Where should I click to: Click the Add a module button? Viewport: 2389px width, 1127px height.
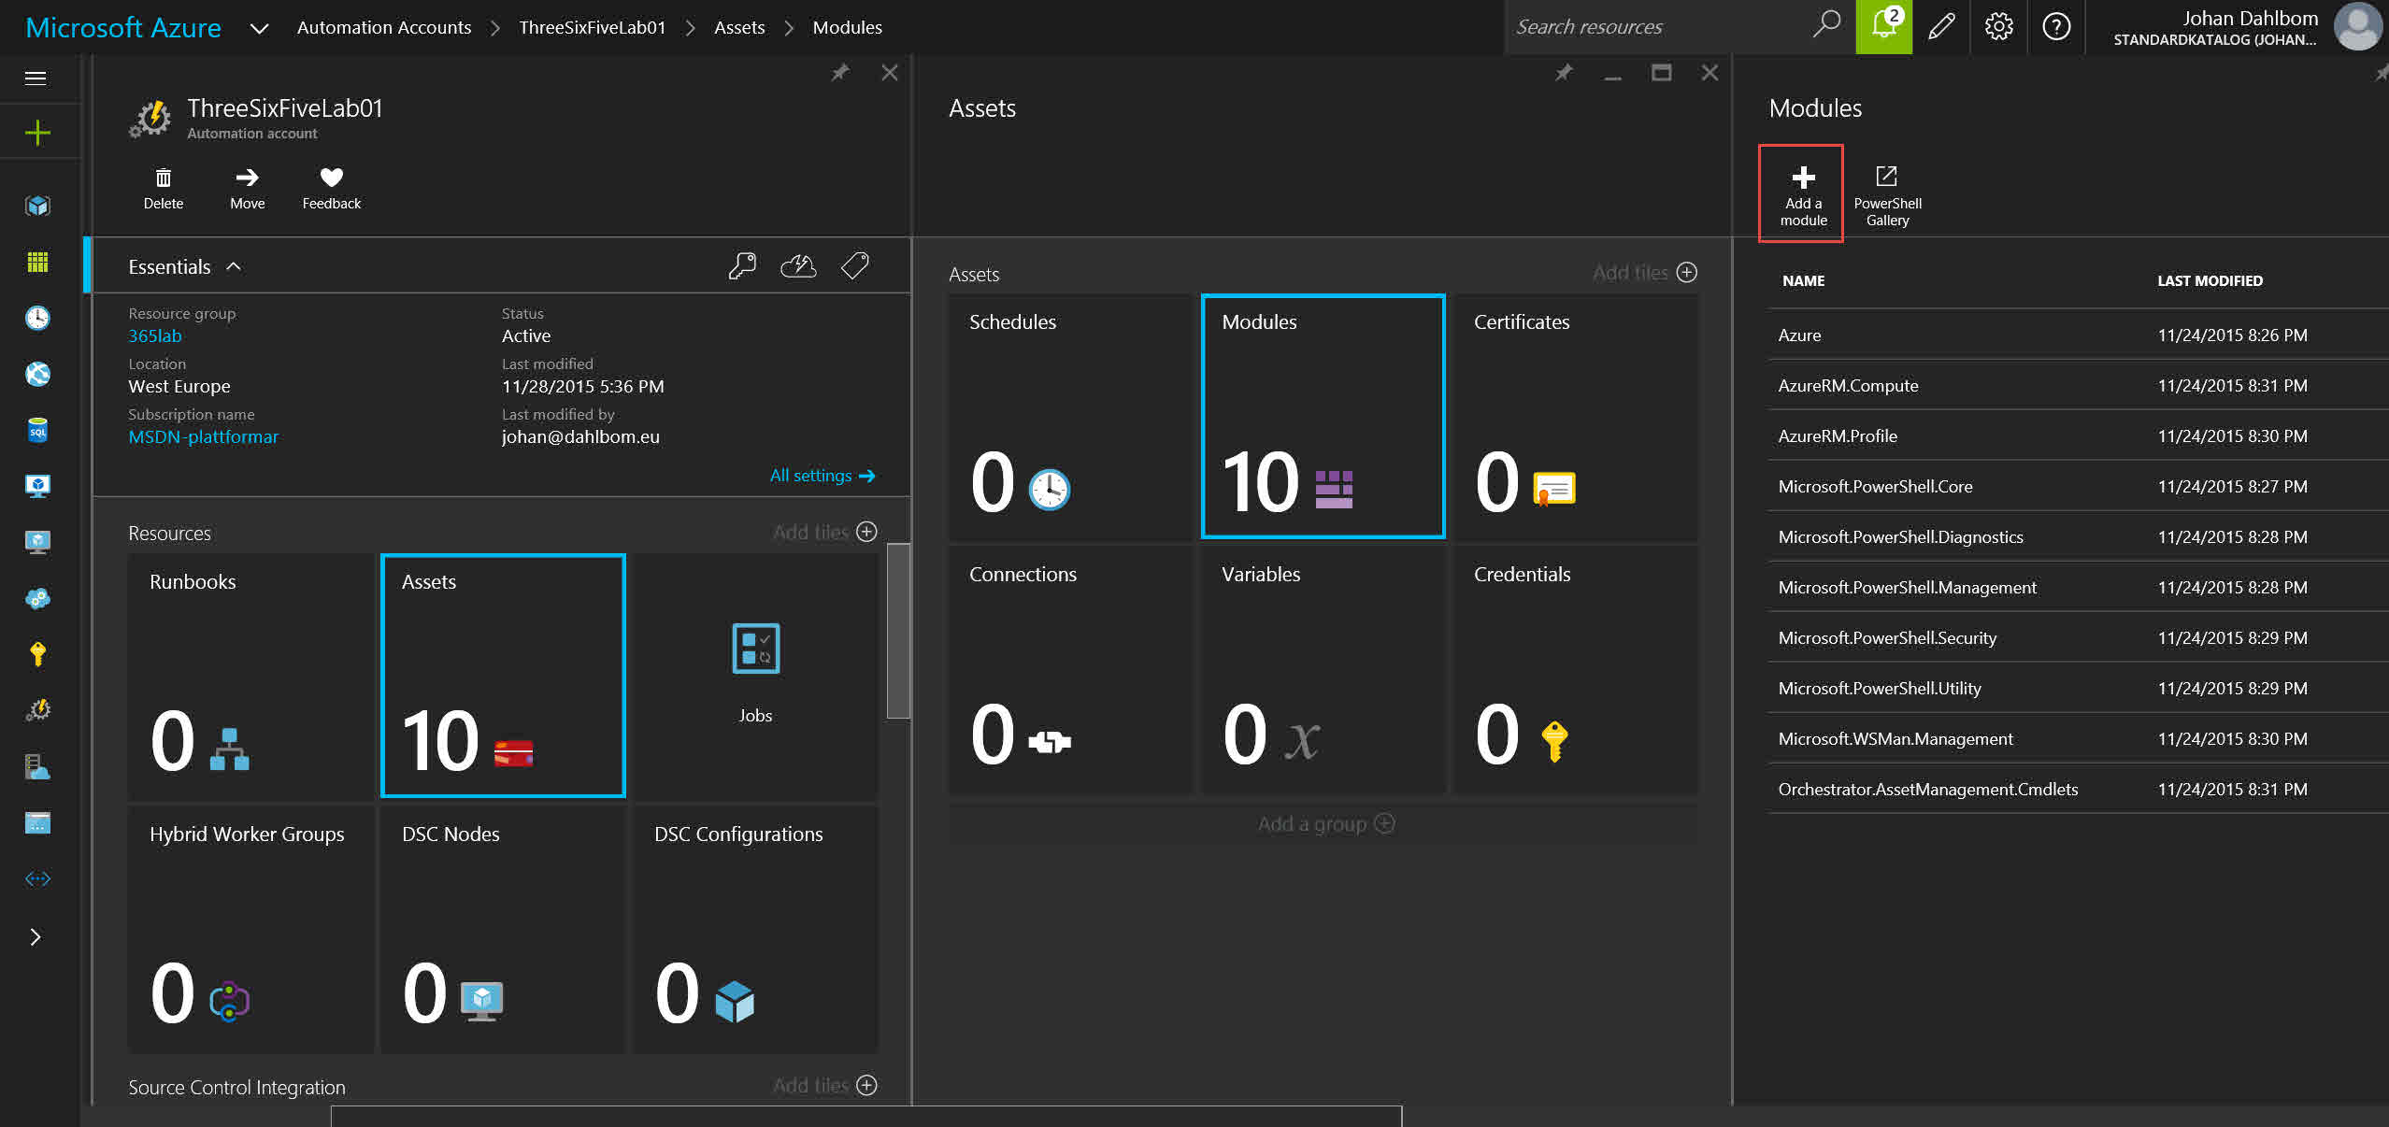(1802, 194)
